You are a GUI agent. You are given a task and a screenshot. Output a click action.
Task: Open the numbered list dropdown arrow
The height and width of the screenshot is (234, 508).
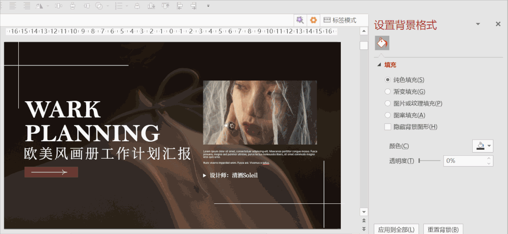[x=127, y=6]
